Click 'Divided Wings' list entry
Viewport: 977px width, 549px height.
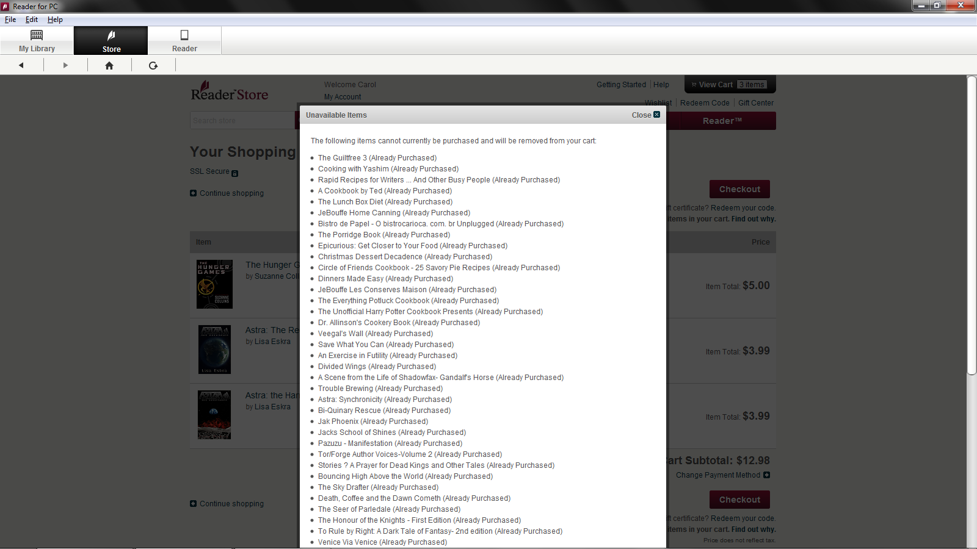click(377, 367)
